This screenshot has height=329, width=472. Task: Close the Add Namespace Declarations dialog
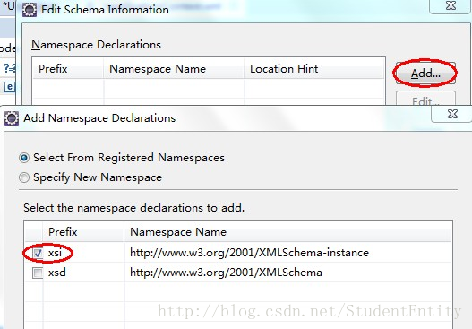451,114
